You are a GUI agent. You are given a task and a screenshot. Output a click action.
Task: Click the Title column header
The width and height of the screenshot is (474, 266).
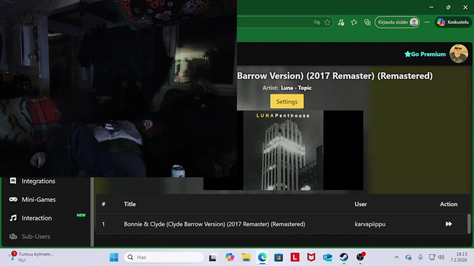coord(130,204)
